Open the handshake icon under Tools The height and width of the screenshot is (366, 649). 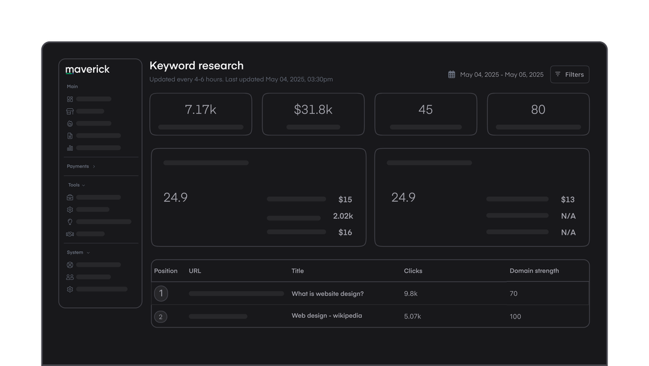click(70, 234)
